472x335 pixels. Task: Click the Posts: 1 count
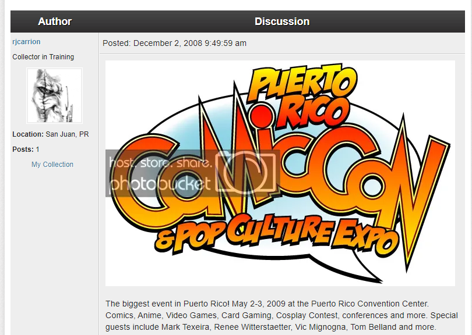coord(26,149)
